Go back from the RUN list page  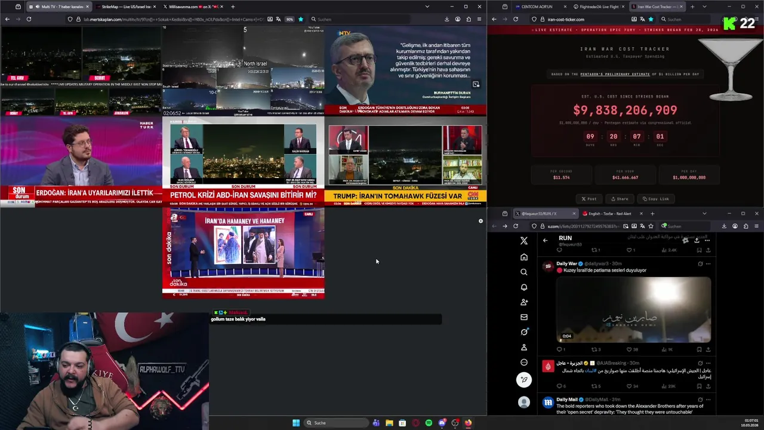545,240
